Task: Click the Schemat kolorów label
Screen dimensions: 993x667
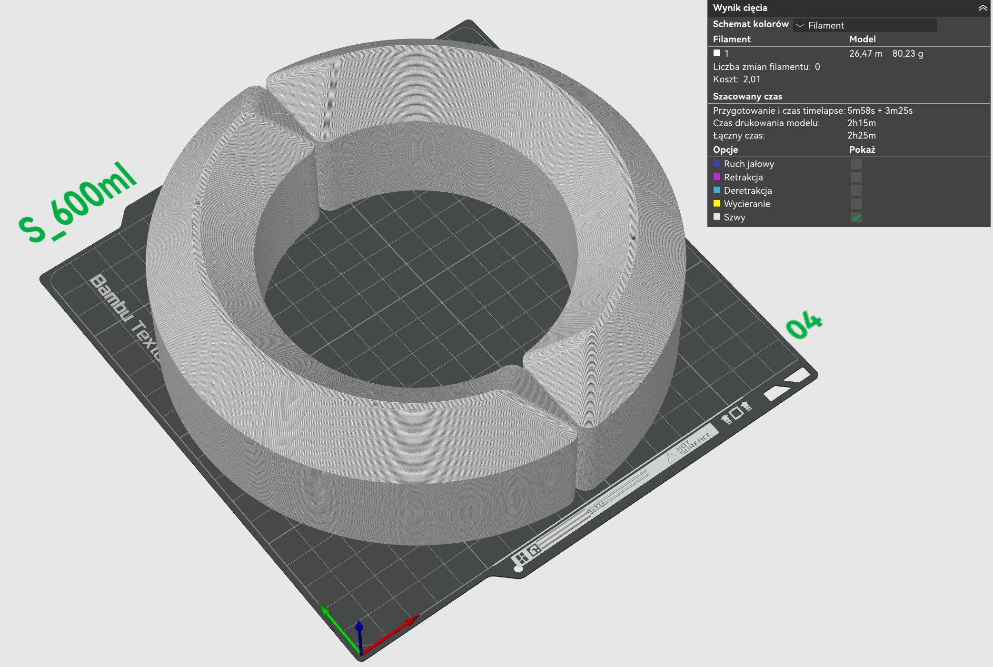Action: pos(750,24)
